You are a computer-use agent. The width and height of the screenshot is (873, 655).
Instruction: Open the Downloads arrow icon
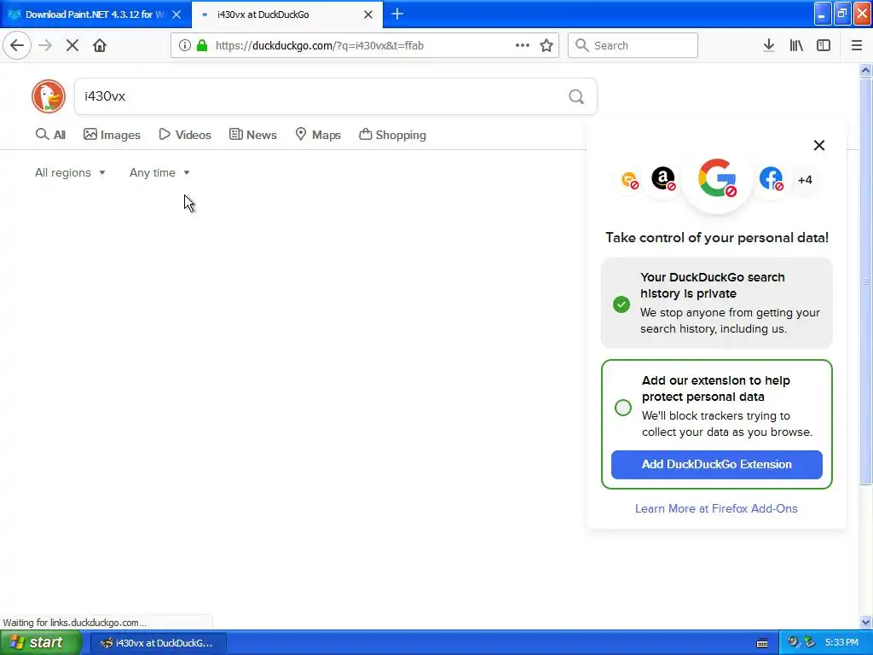pyautogui.click(x=769, y=45)
